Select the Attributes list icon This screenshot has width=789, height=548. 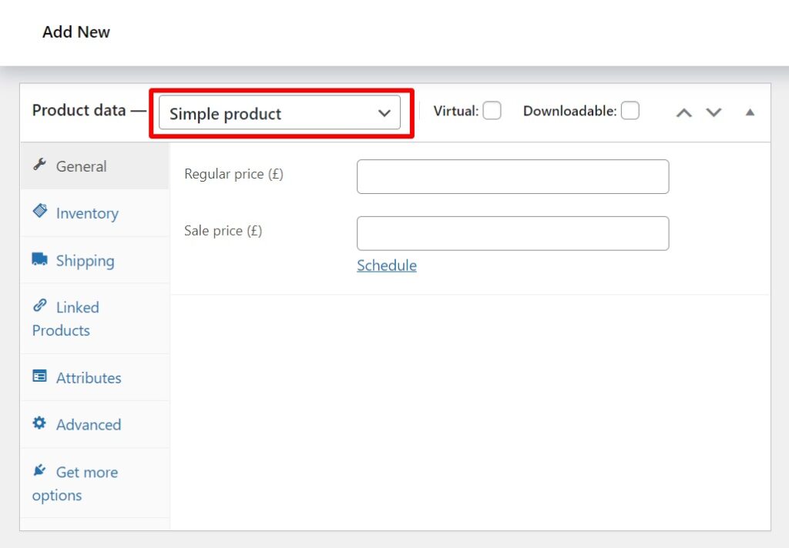click(41, 377)
